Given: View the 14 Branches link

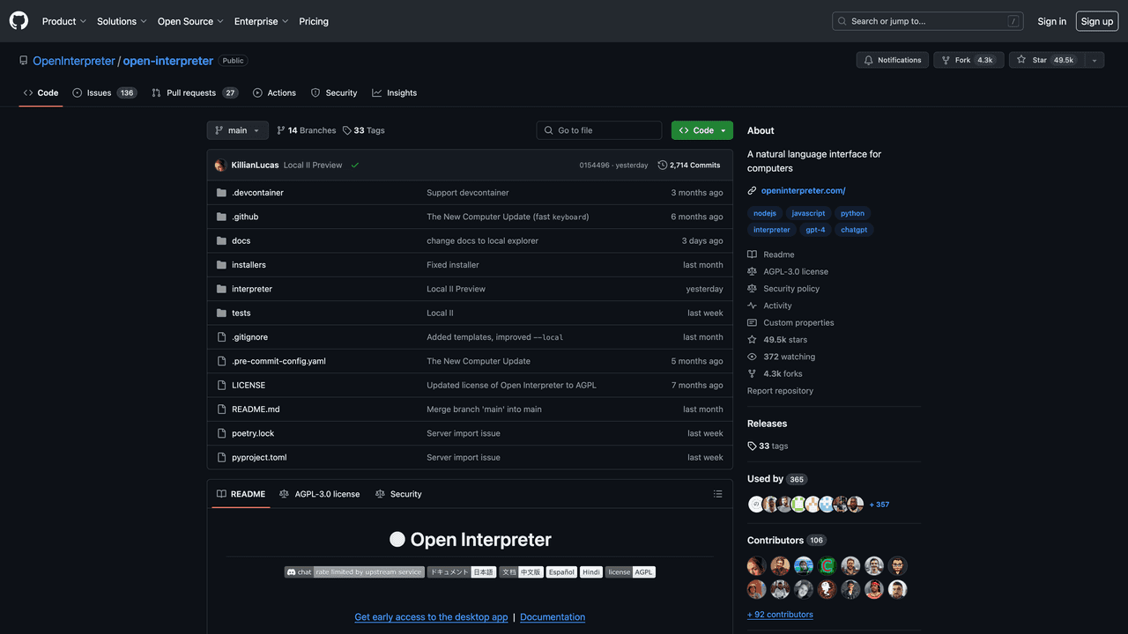Looking at the screenshot, I should (x=306, y=130).
